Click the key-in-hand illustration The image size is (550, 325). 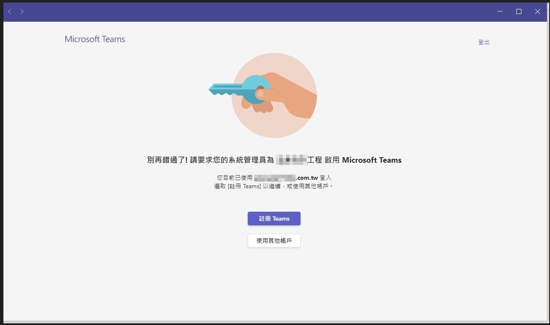click(x=263, y=95)
